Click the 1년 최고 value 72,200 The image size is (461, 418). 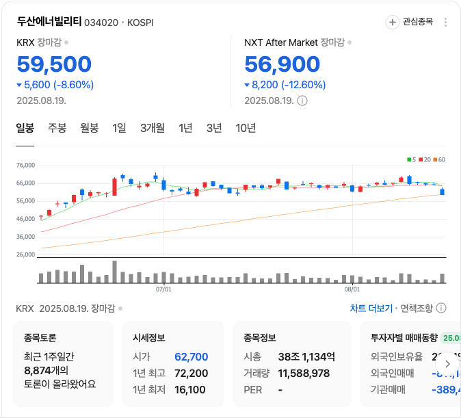(191, 374)
